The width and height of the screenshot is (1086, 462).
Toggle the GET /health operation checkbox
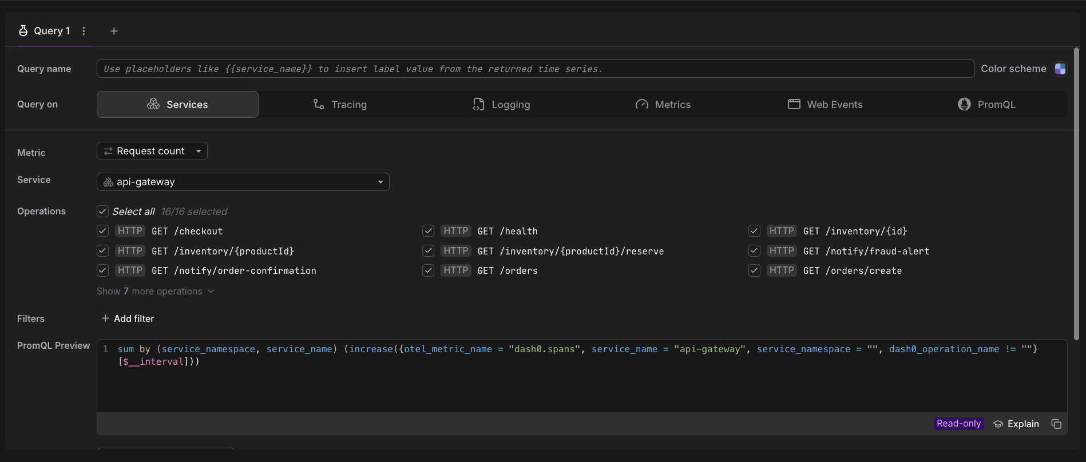click(428, 231)
